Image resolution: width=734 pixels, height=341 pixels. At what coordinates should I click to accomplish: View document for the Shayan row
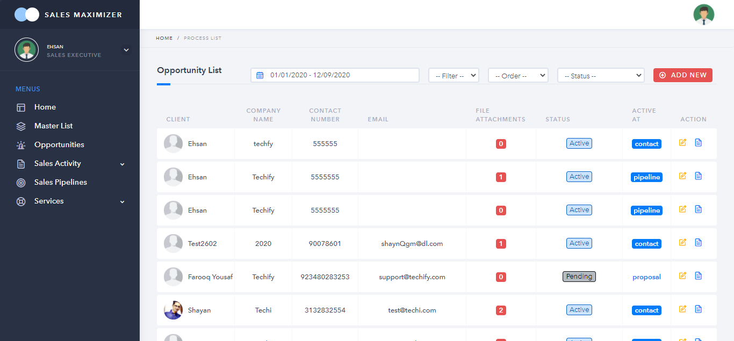tap(698, 309)
